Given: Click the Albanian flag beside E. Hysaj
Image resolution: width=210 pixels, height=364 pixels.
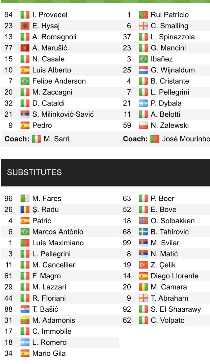Looking at the screenshot, I should 25,26.
